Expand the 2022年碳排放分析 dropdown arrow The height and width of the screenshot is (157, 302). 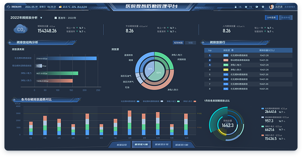[41, 18]
